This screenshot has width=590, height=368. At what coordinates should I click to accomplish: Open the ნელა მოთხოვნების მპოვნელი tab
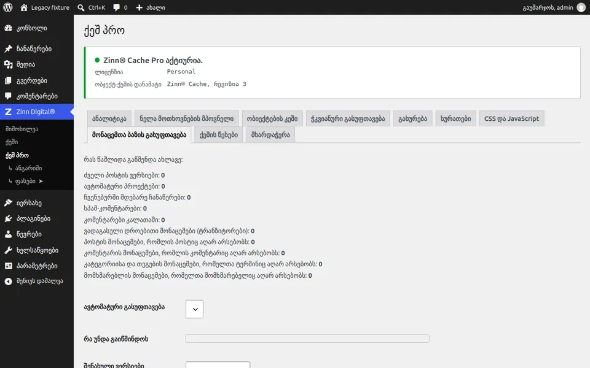point(187,118)
